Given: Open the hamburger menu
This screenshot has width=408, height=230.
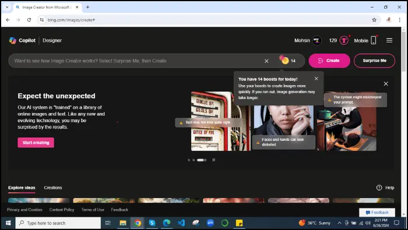Looking at the screenshot, I should point(389,40).
